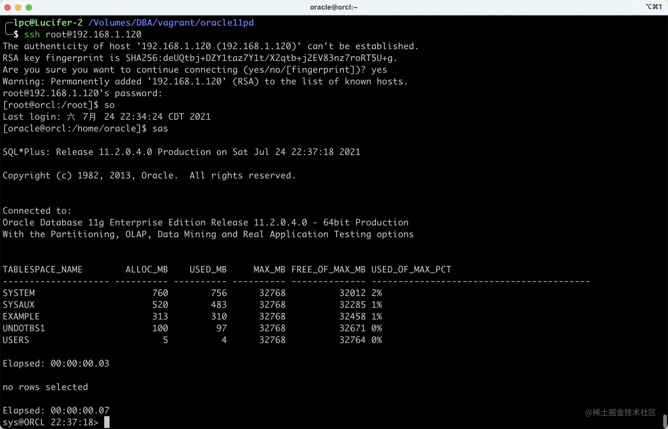This screenshot has height=429, width=668.
Task: Click the 'no rows selected' line
Action: (x=46, y=387)
